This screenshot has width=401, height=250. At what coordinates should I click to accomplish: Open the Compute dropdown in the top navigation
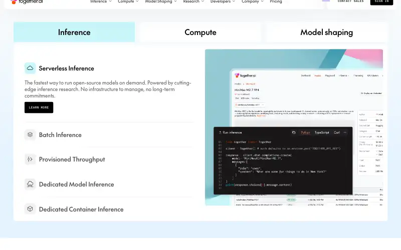(x=128, y=1)
